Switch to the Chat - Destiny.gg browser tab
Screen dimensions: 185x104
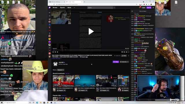pyautogui.click(x=57, y=2)
